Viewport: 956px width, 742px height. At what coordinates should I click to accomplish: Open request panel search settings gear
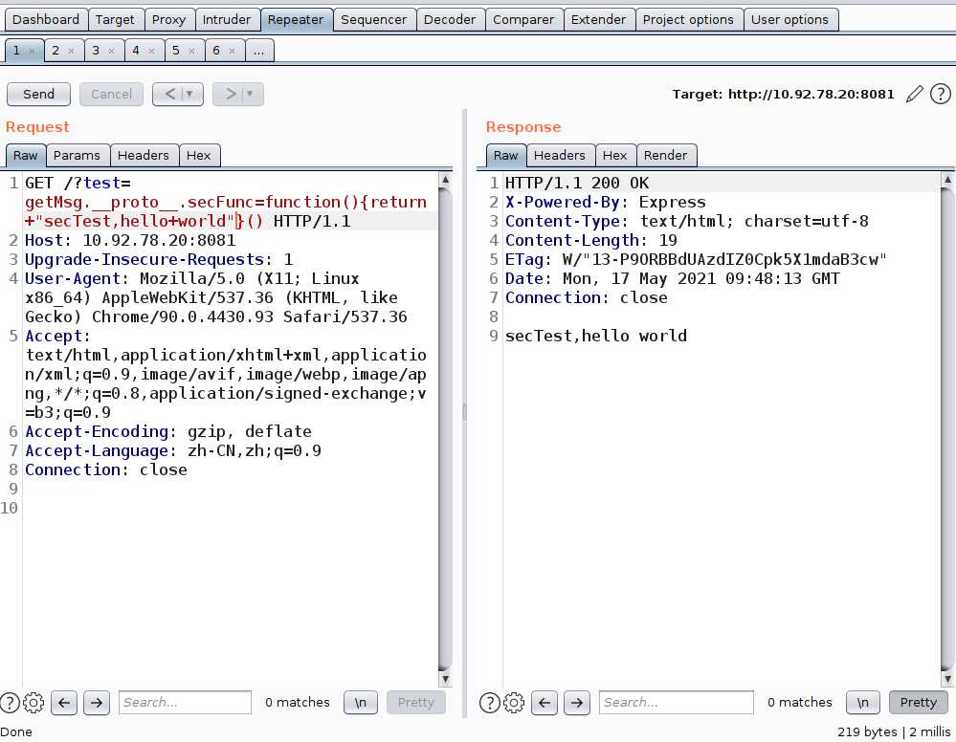coord(33,702)
